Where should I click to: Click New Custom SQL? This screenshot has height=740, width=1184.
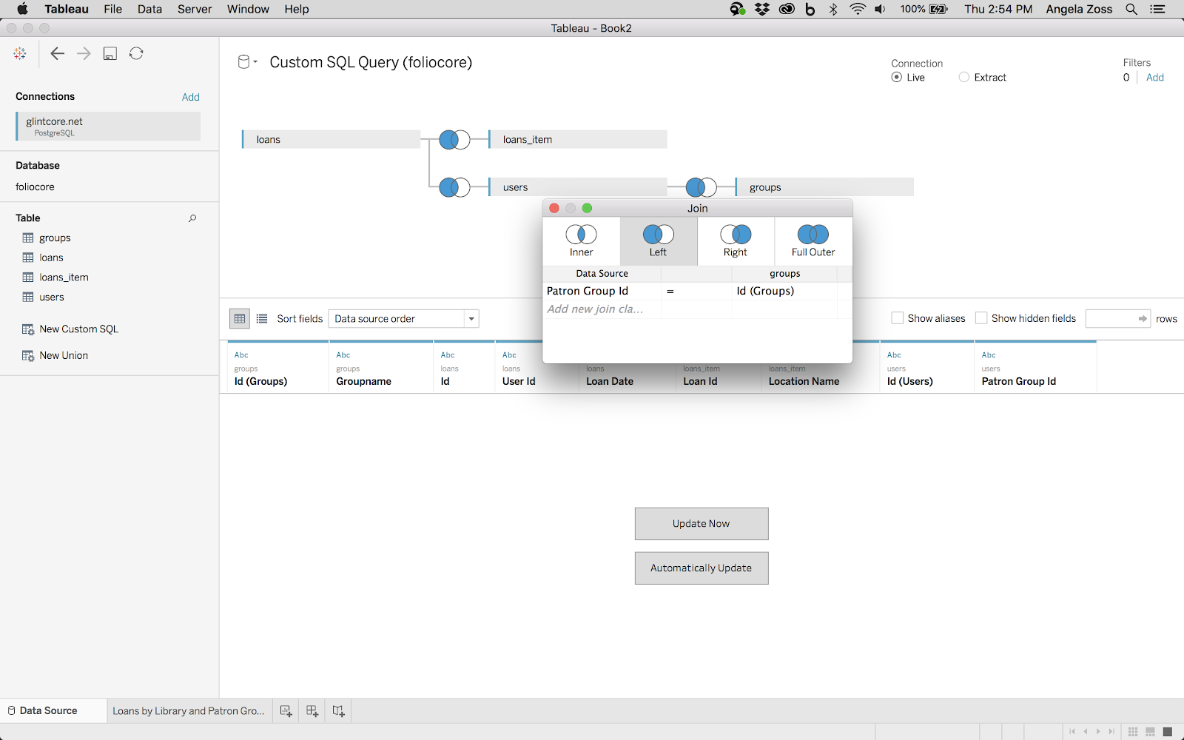point(78,329)
